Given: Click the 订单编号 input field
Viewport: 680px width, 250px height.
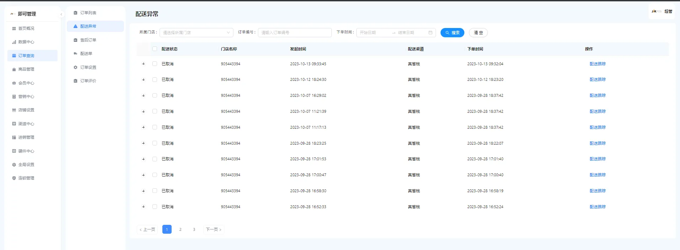Looking at the screenshot, I should (295, 33).
